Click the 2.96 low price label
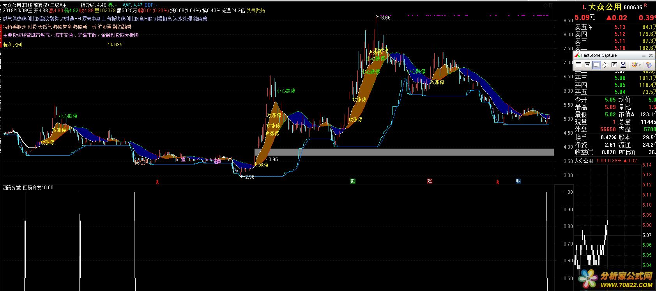The height and width of the screenshot is (291, 656). pos(249,177)
